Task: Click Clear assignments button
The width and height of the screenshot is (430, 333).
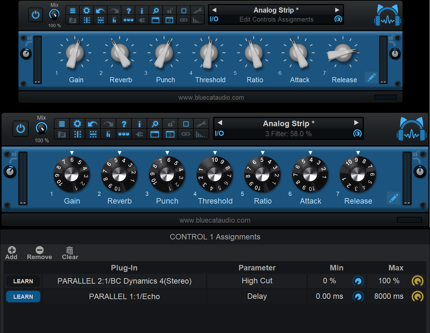Action: [70, 253]
